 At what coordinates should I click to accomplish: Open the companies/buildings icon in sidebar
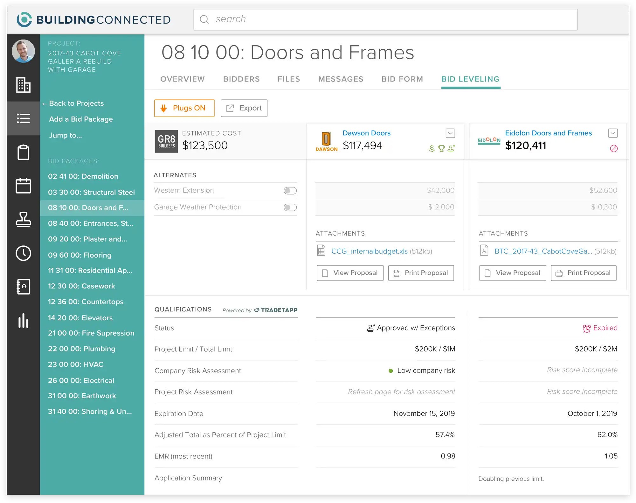click(23, 85)
